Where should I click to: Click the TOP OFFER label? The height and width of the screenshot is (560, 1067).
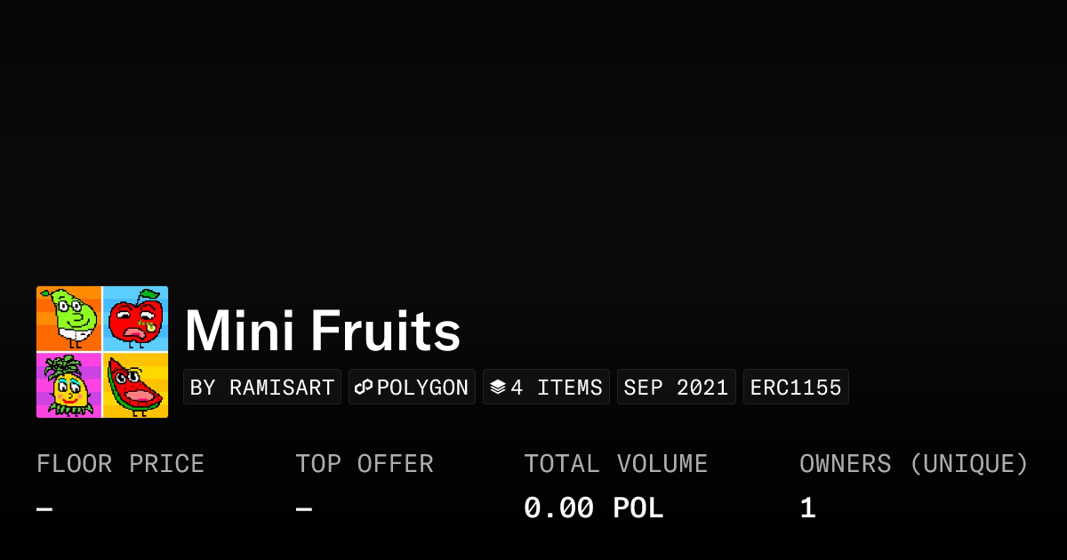point(365,464)
